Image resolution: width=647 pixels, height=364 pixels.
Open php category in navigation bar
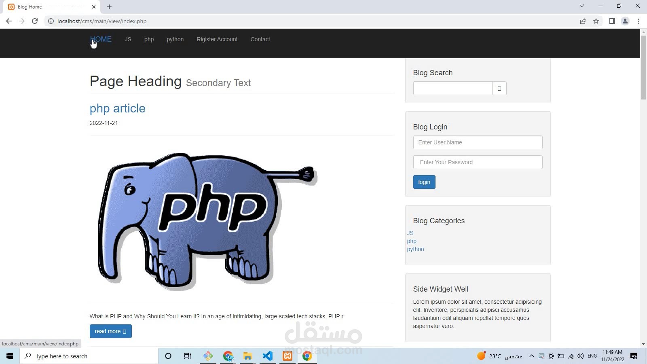[149, 39]
